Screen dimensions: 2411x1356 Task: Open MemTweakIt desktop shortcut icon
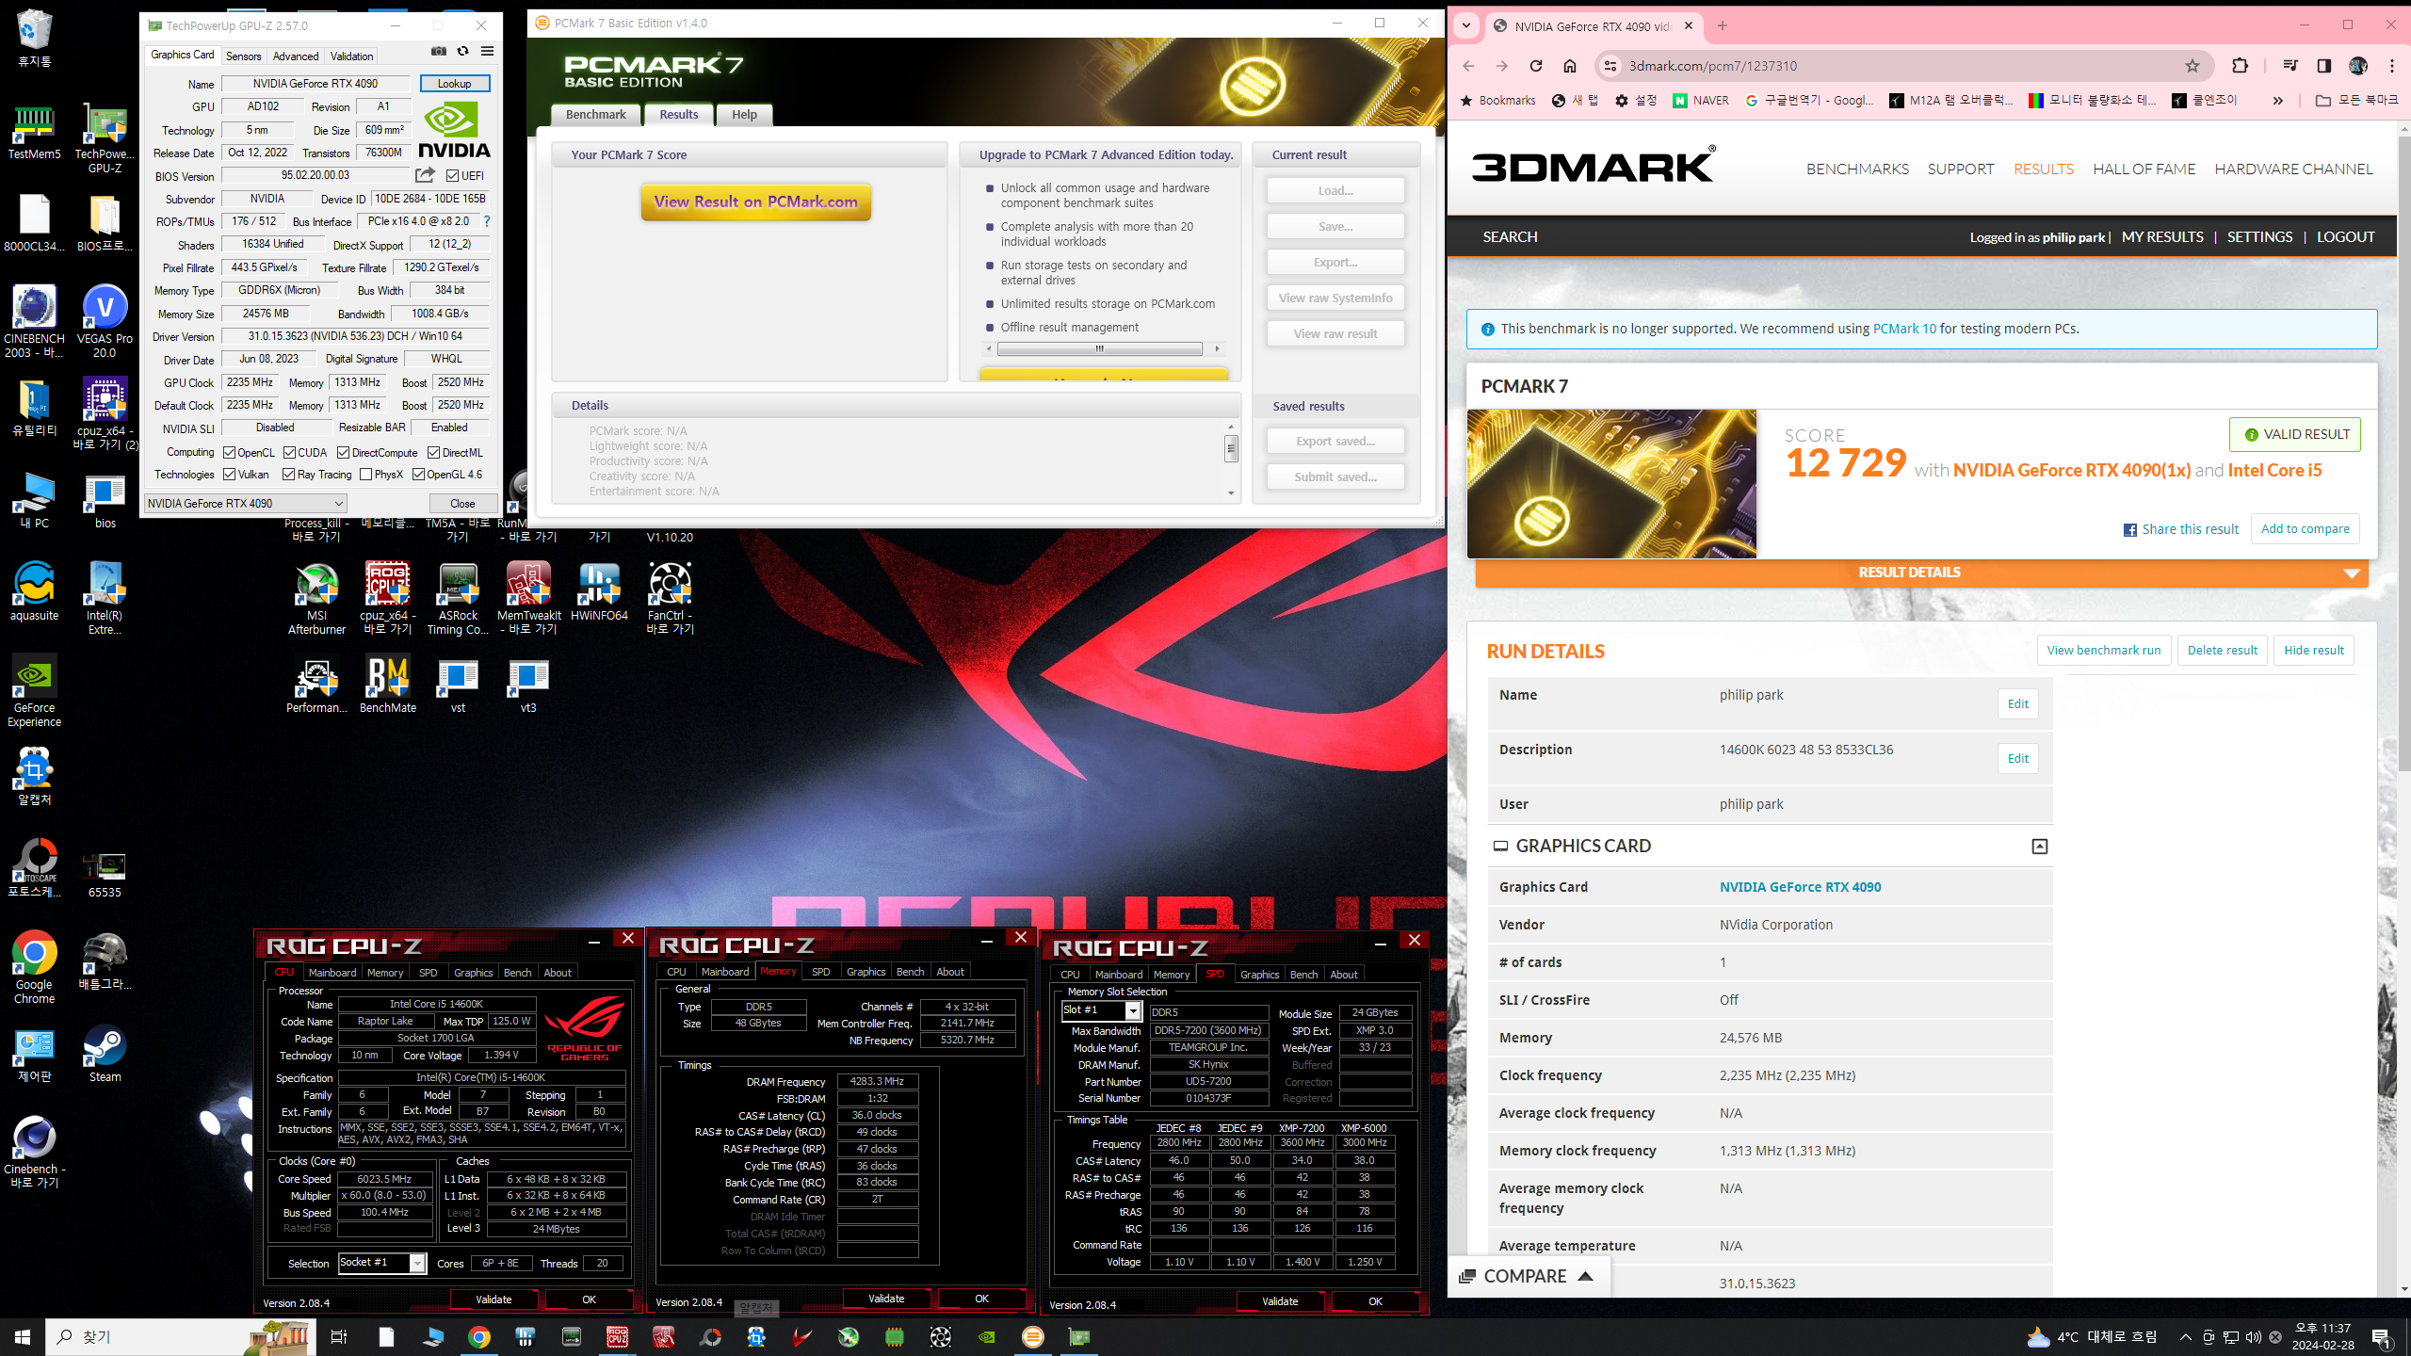[x=528, y=599]
